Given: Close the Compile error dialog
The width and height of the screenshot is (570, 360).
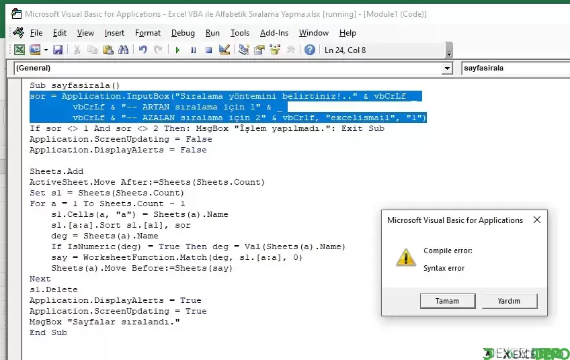Looking at the screenshot, I should (x=537, y=220).
